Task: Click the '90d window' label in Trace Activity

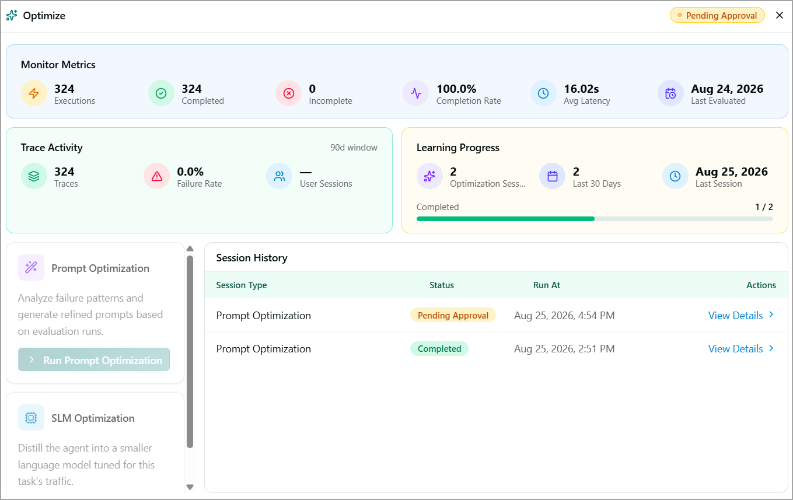Action: [x=354, y=148]
